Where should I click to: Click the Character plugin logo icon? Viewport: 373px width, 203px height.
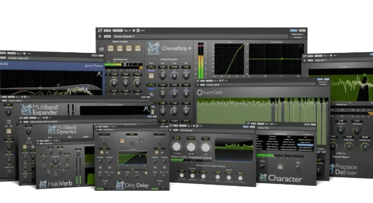pyautogui.click(x=262, y=178)
